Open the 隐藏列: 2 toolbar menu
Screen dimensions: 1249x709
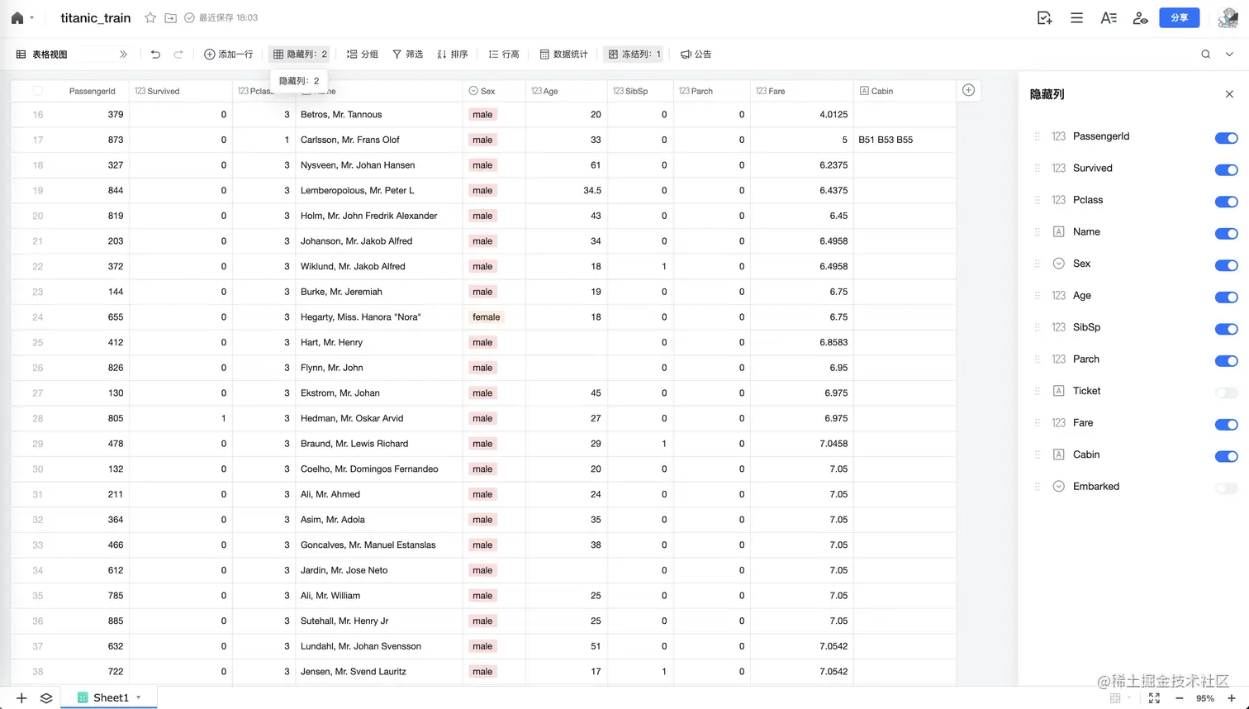pos(300,54)
